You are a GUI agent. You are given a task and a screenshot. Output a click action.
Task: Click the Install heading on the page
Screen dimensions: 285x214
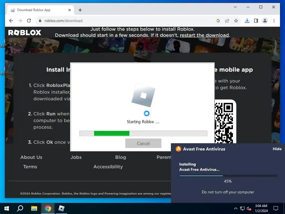tap(58, 70)
